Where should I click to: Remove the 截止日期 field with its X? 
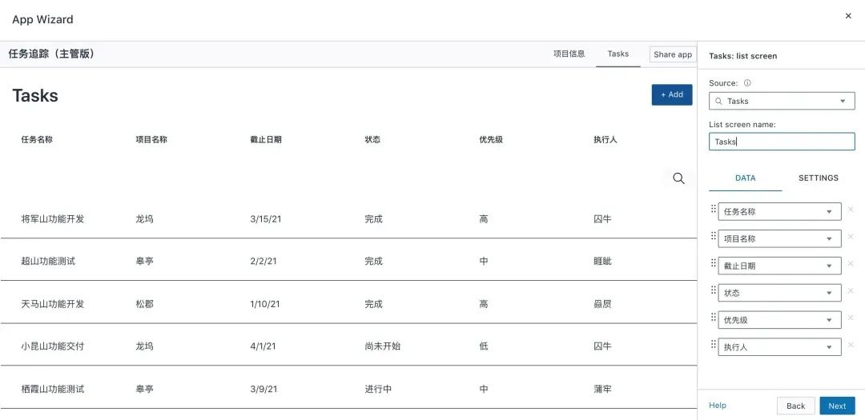(850, 263)
